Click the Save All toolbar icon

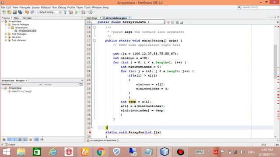point(20,12)
